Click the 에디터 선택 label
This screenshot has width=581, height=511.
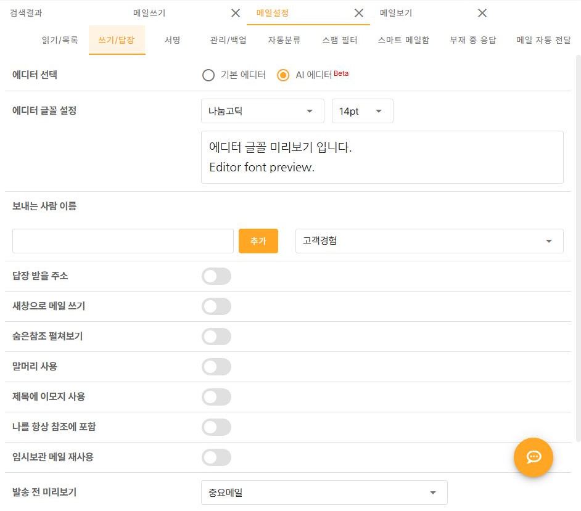pyautogui.click(x=35, y=75)
